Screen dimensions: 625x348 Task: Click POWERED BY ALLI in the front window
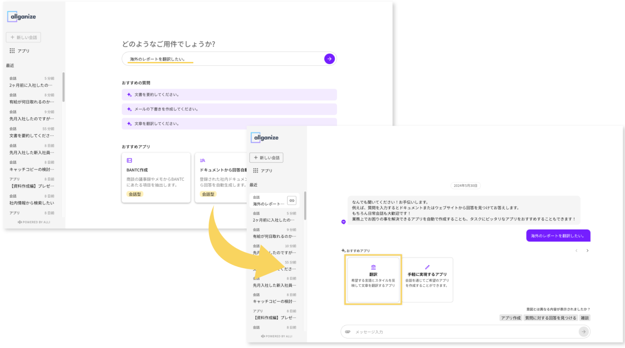(277, 336)
